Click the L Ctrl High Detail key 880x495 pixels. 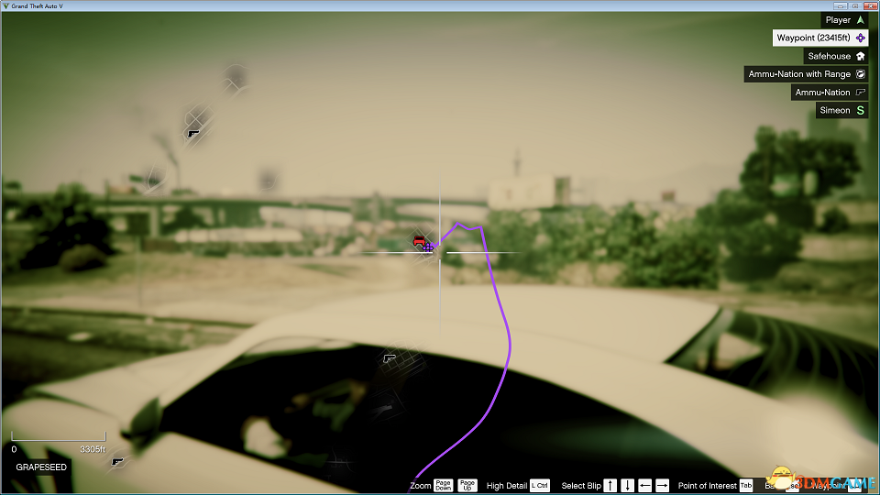[540, 486]
